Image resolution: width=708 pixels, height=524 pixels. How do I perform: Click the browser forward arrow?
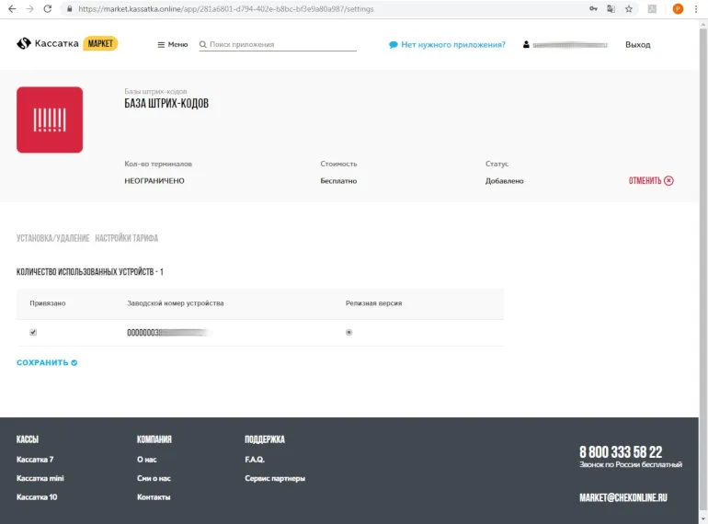click(29, 8)
